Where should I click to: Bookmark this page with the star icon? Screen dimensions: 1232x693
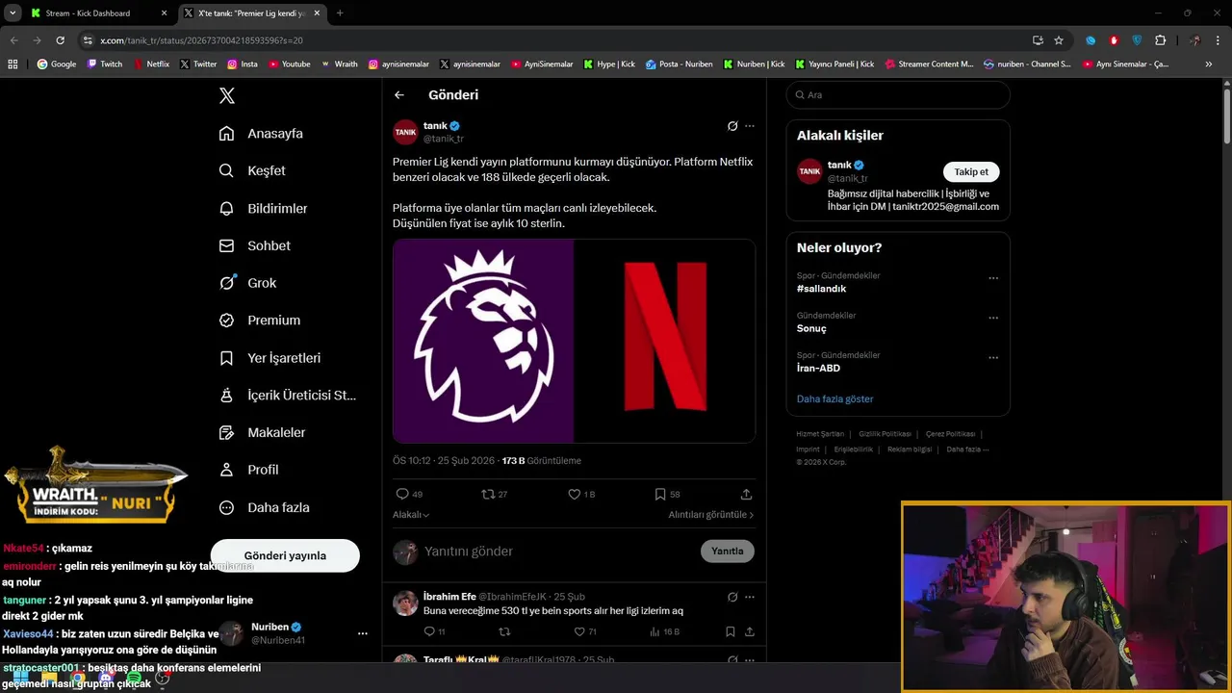click(x=1059, y=40)
